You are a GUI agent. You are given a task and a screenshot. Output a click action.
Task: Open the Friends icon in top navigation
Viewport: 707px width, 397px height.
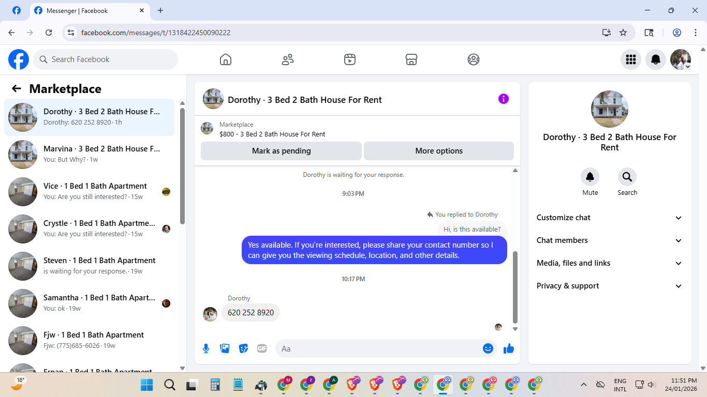click(x=288, y=59)
